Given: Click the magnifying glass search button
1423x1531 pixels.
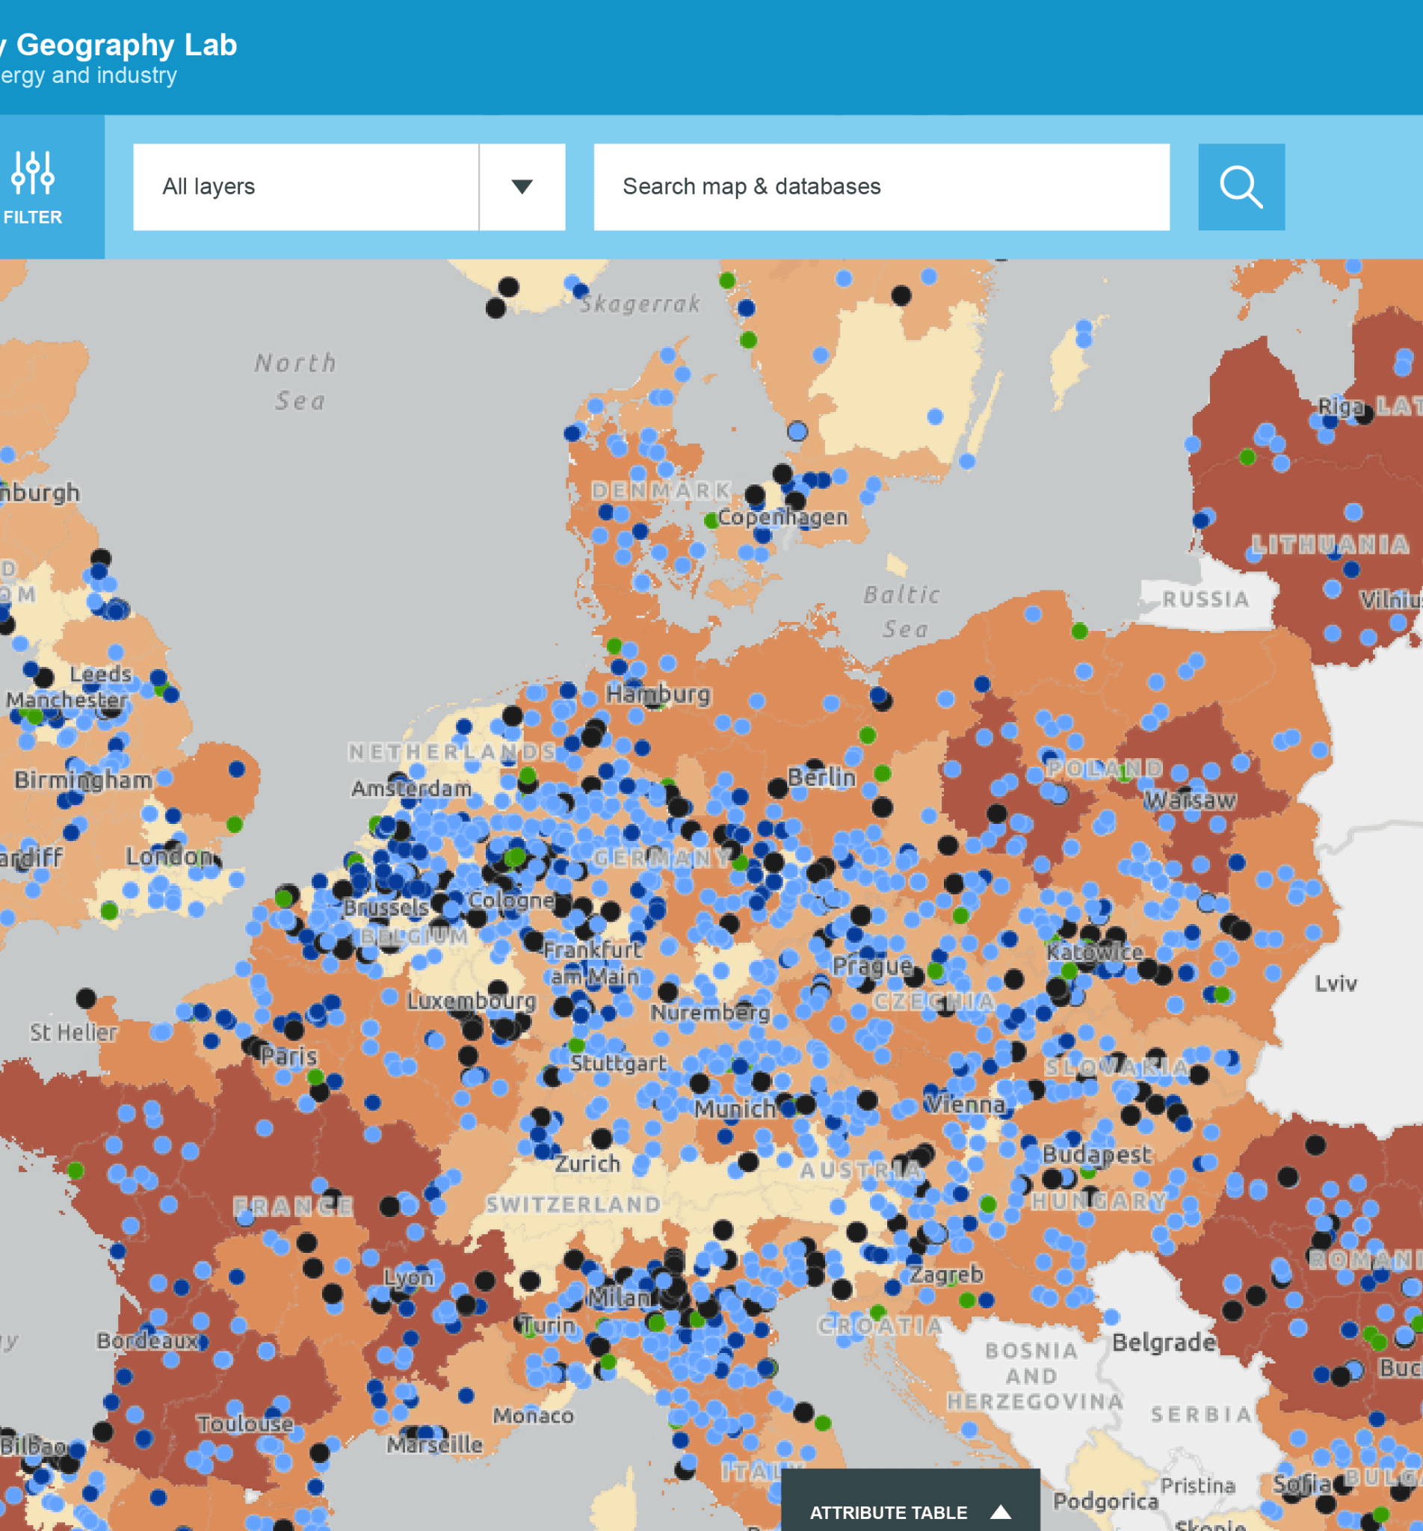Looking at the screenshot, I should (1241, 187).
